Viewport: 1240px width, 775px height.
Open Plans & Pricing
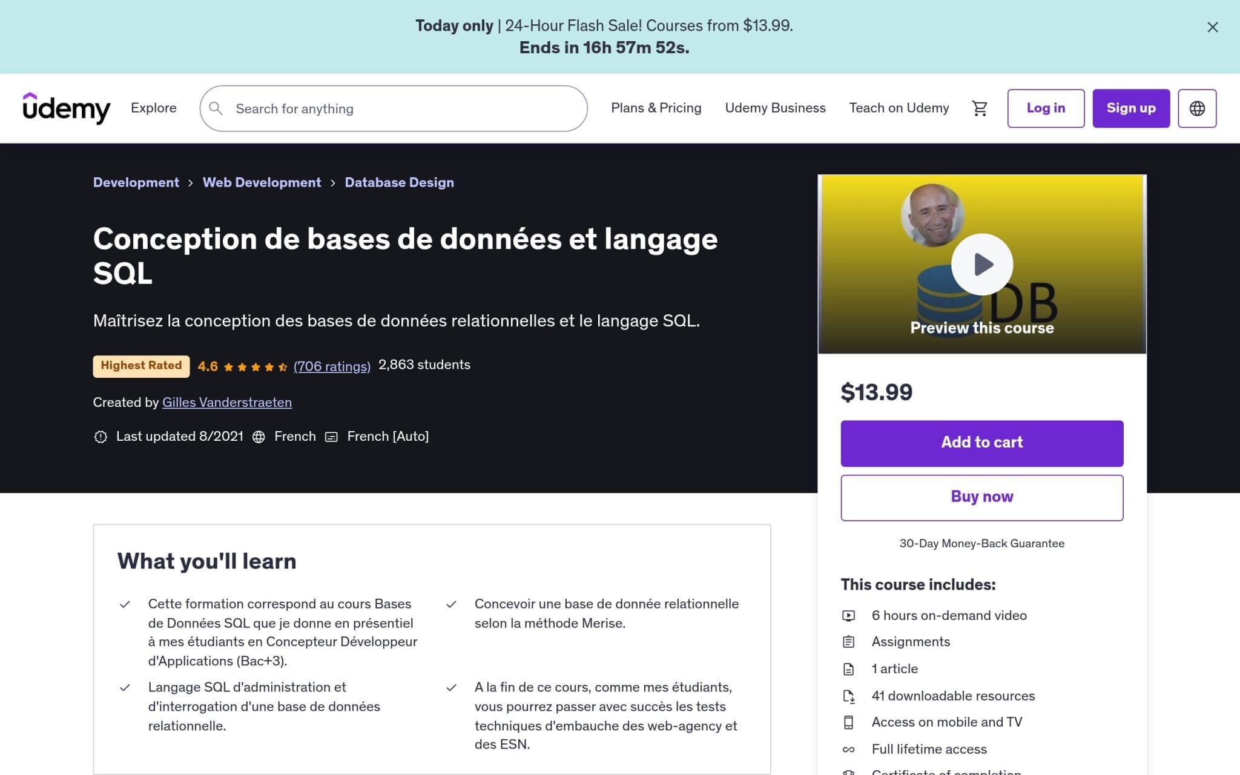[656, 108]
